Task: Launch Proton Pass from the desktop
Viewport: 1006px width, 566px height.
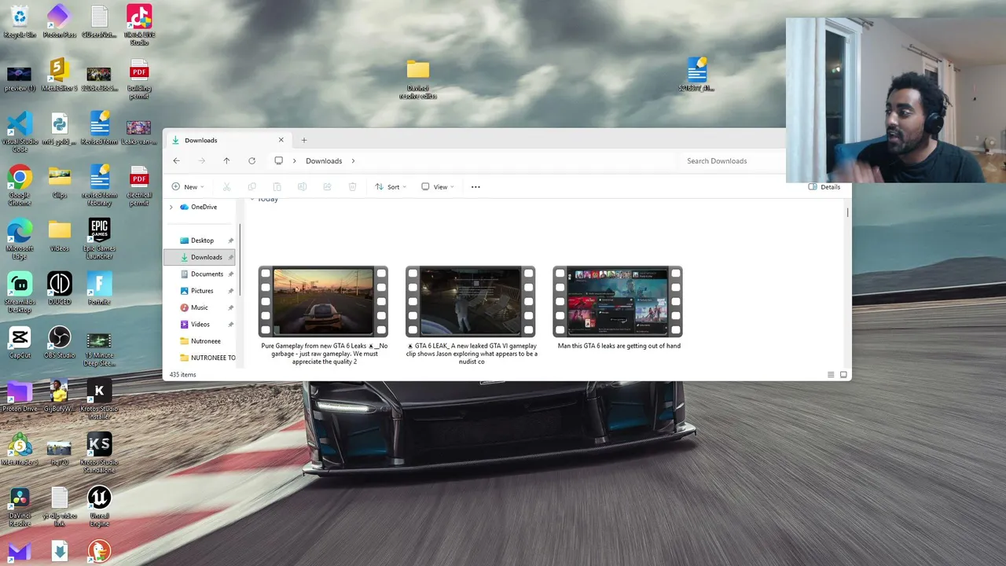Action: point(59,21)
